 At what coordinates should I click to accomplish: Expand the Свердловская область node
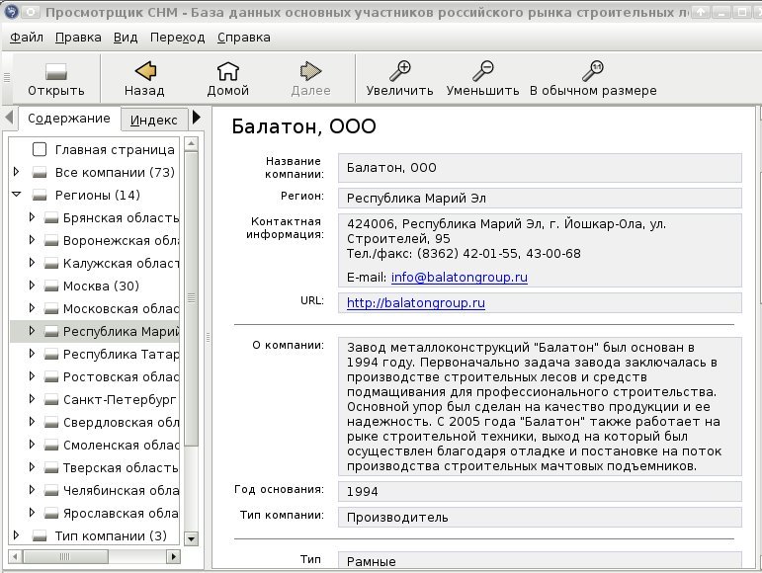[32, 422]
